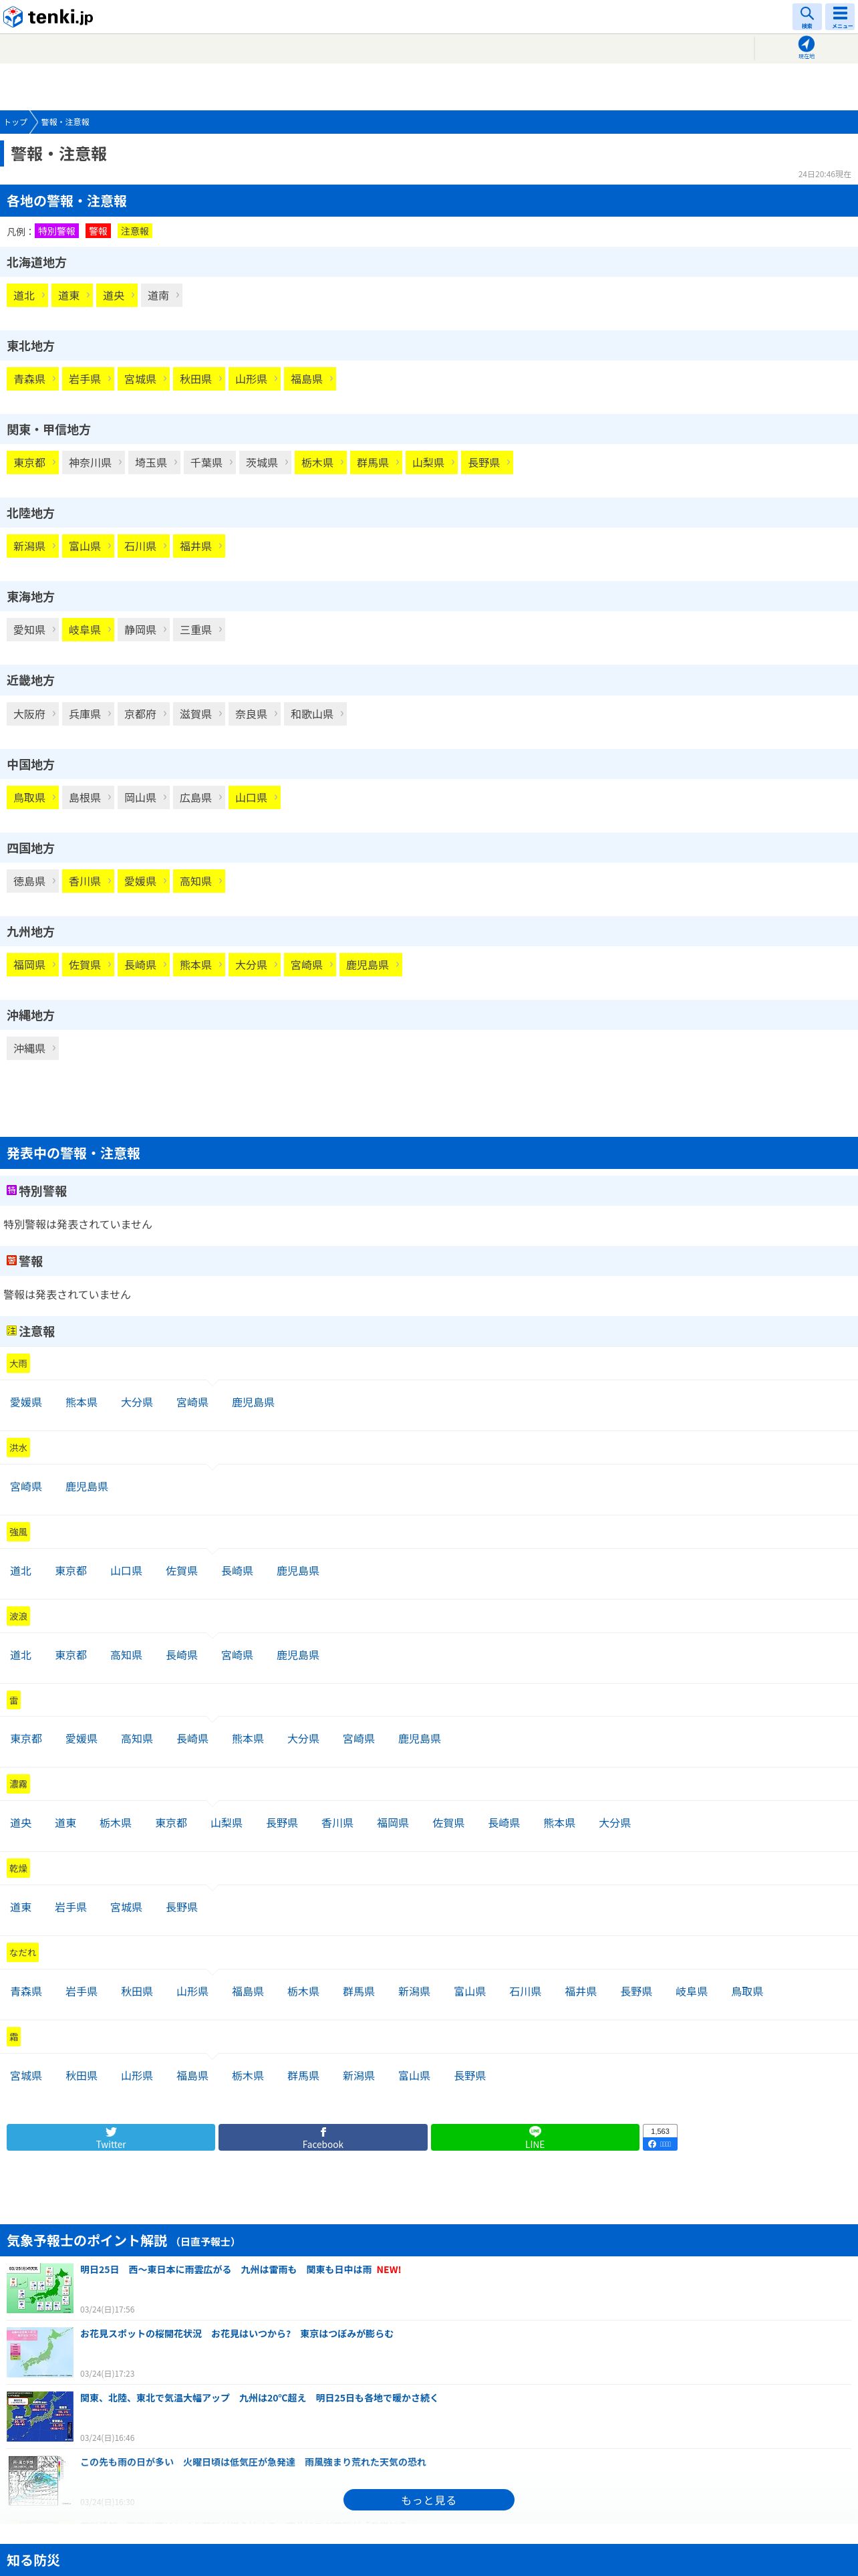Image resolution: width=858 pixels, height=2576 pixels.
Task: Open 宮崎県 under 洪水 advisory
Action: (x=26, y=1487)
